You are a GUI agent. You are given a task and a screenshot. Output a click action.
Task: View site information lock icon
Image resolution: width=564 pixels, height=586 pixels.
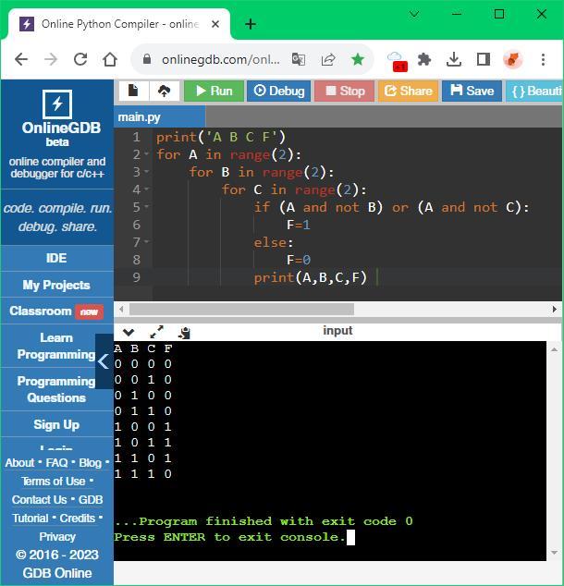pos(147,59)
